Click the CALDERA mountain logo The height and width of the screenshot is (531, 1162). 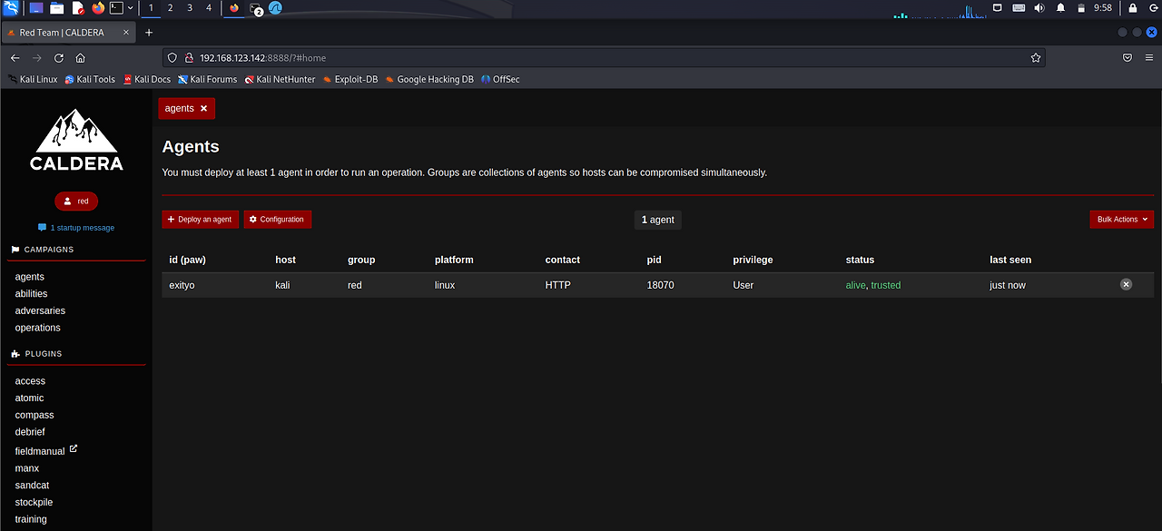tap(76, 141)
